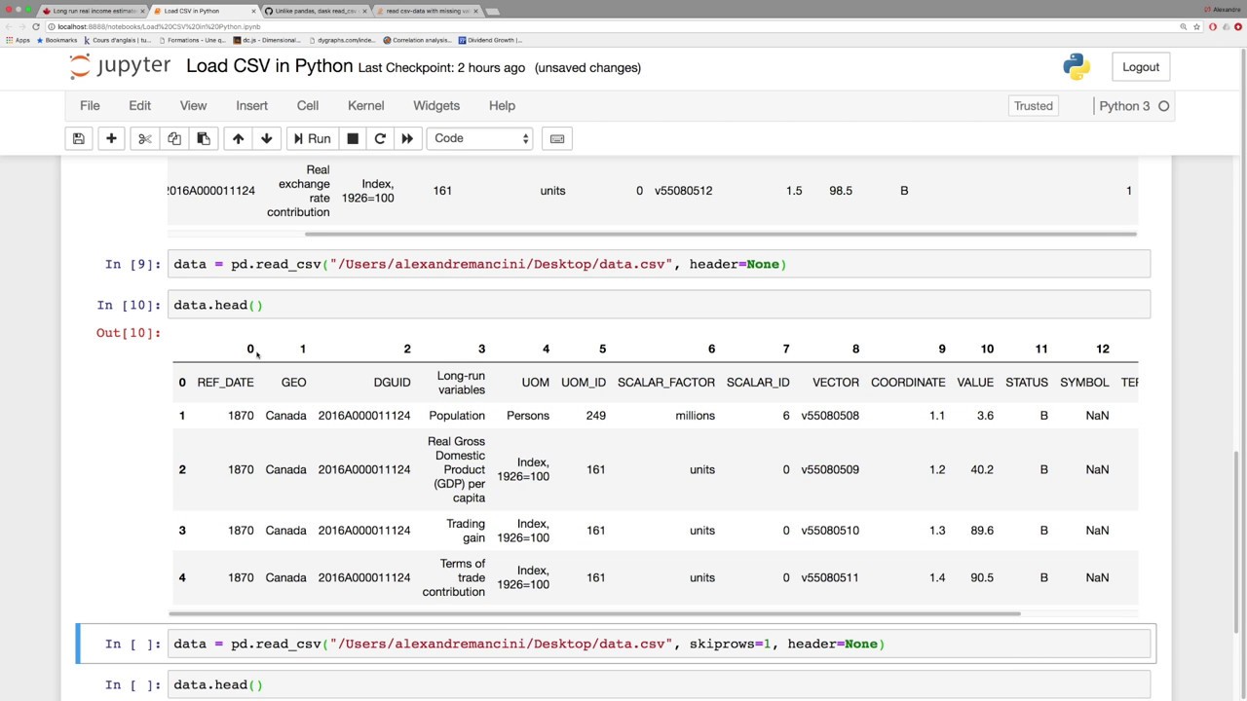Cut selected cells using the scissors icon
The image size is (1247, 701).
[x=144, y=138]
